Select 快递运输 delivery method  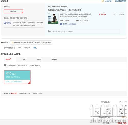click(13, 11)
